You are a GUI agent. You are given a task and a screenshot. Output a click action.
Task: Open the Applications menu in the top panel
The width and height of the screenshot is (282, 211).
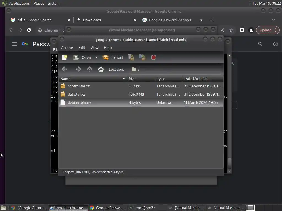[20, 3]
